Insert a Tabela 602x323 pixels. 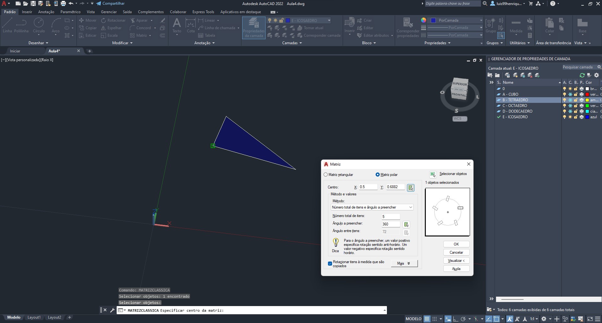(207, 35)
